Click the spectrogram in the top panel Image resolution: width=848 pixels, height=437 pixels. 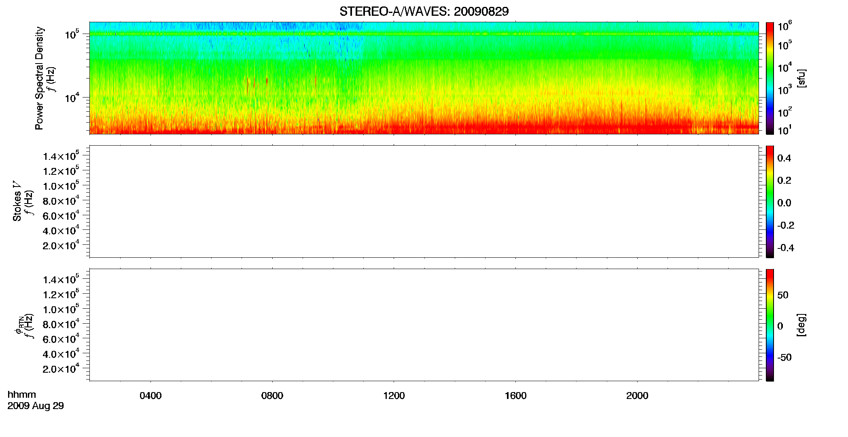(x=424, y=78)
